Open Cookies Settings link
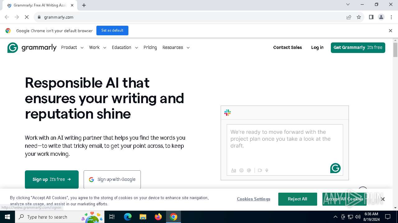The height and width of the screenshot is (223, 398). click(253, 199)
